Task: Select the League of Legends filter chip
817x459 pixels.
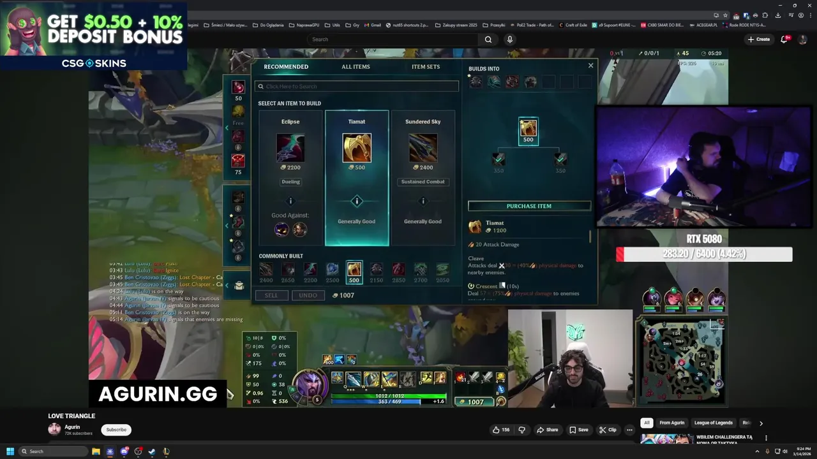Action: pyautogui.click(x=714, y=423)
